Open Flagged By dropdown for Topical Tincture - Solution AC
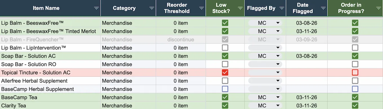This screenshot has width=383, height=109. 265,73
